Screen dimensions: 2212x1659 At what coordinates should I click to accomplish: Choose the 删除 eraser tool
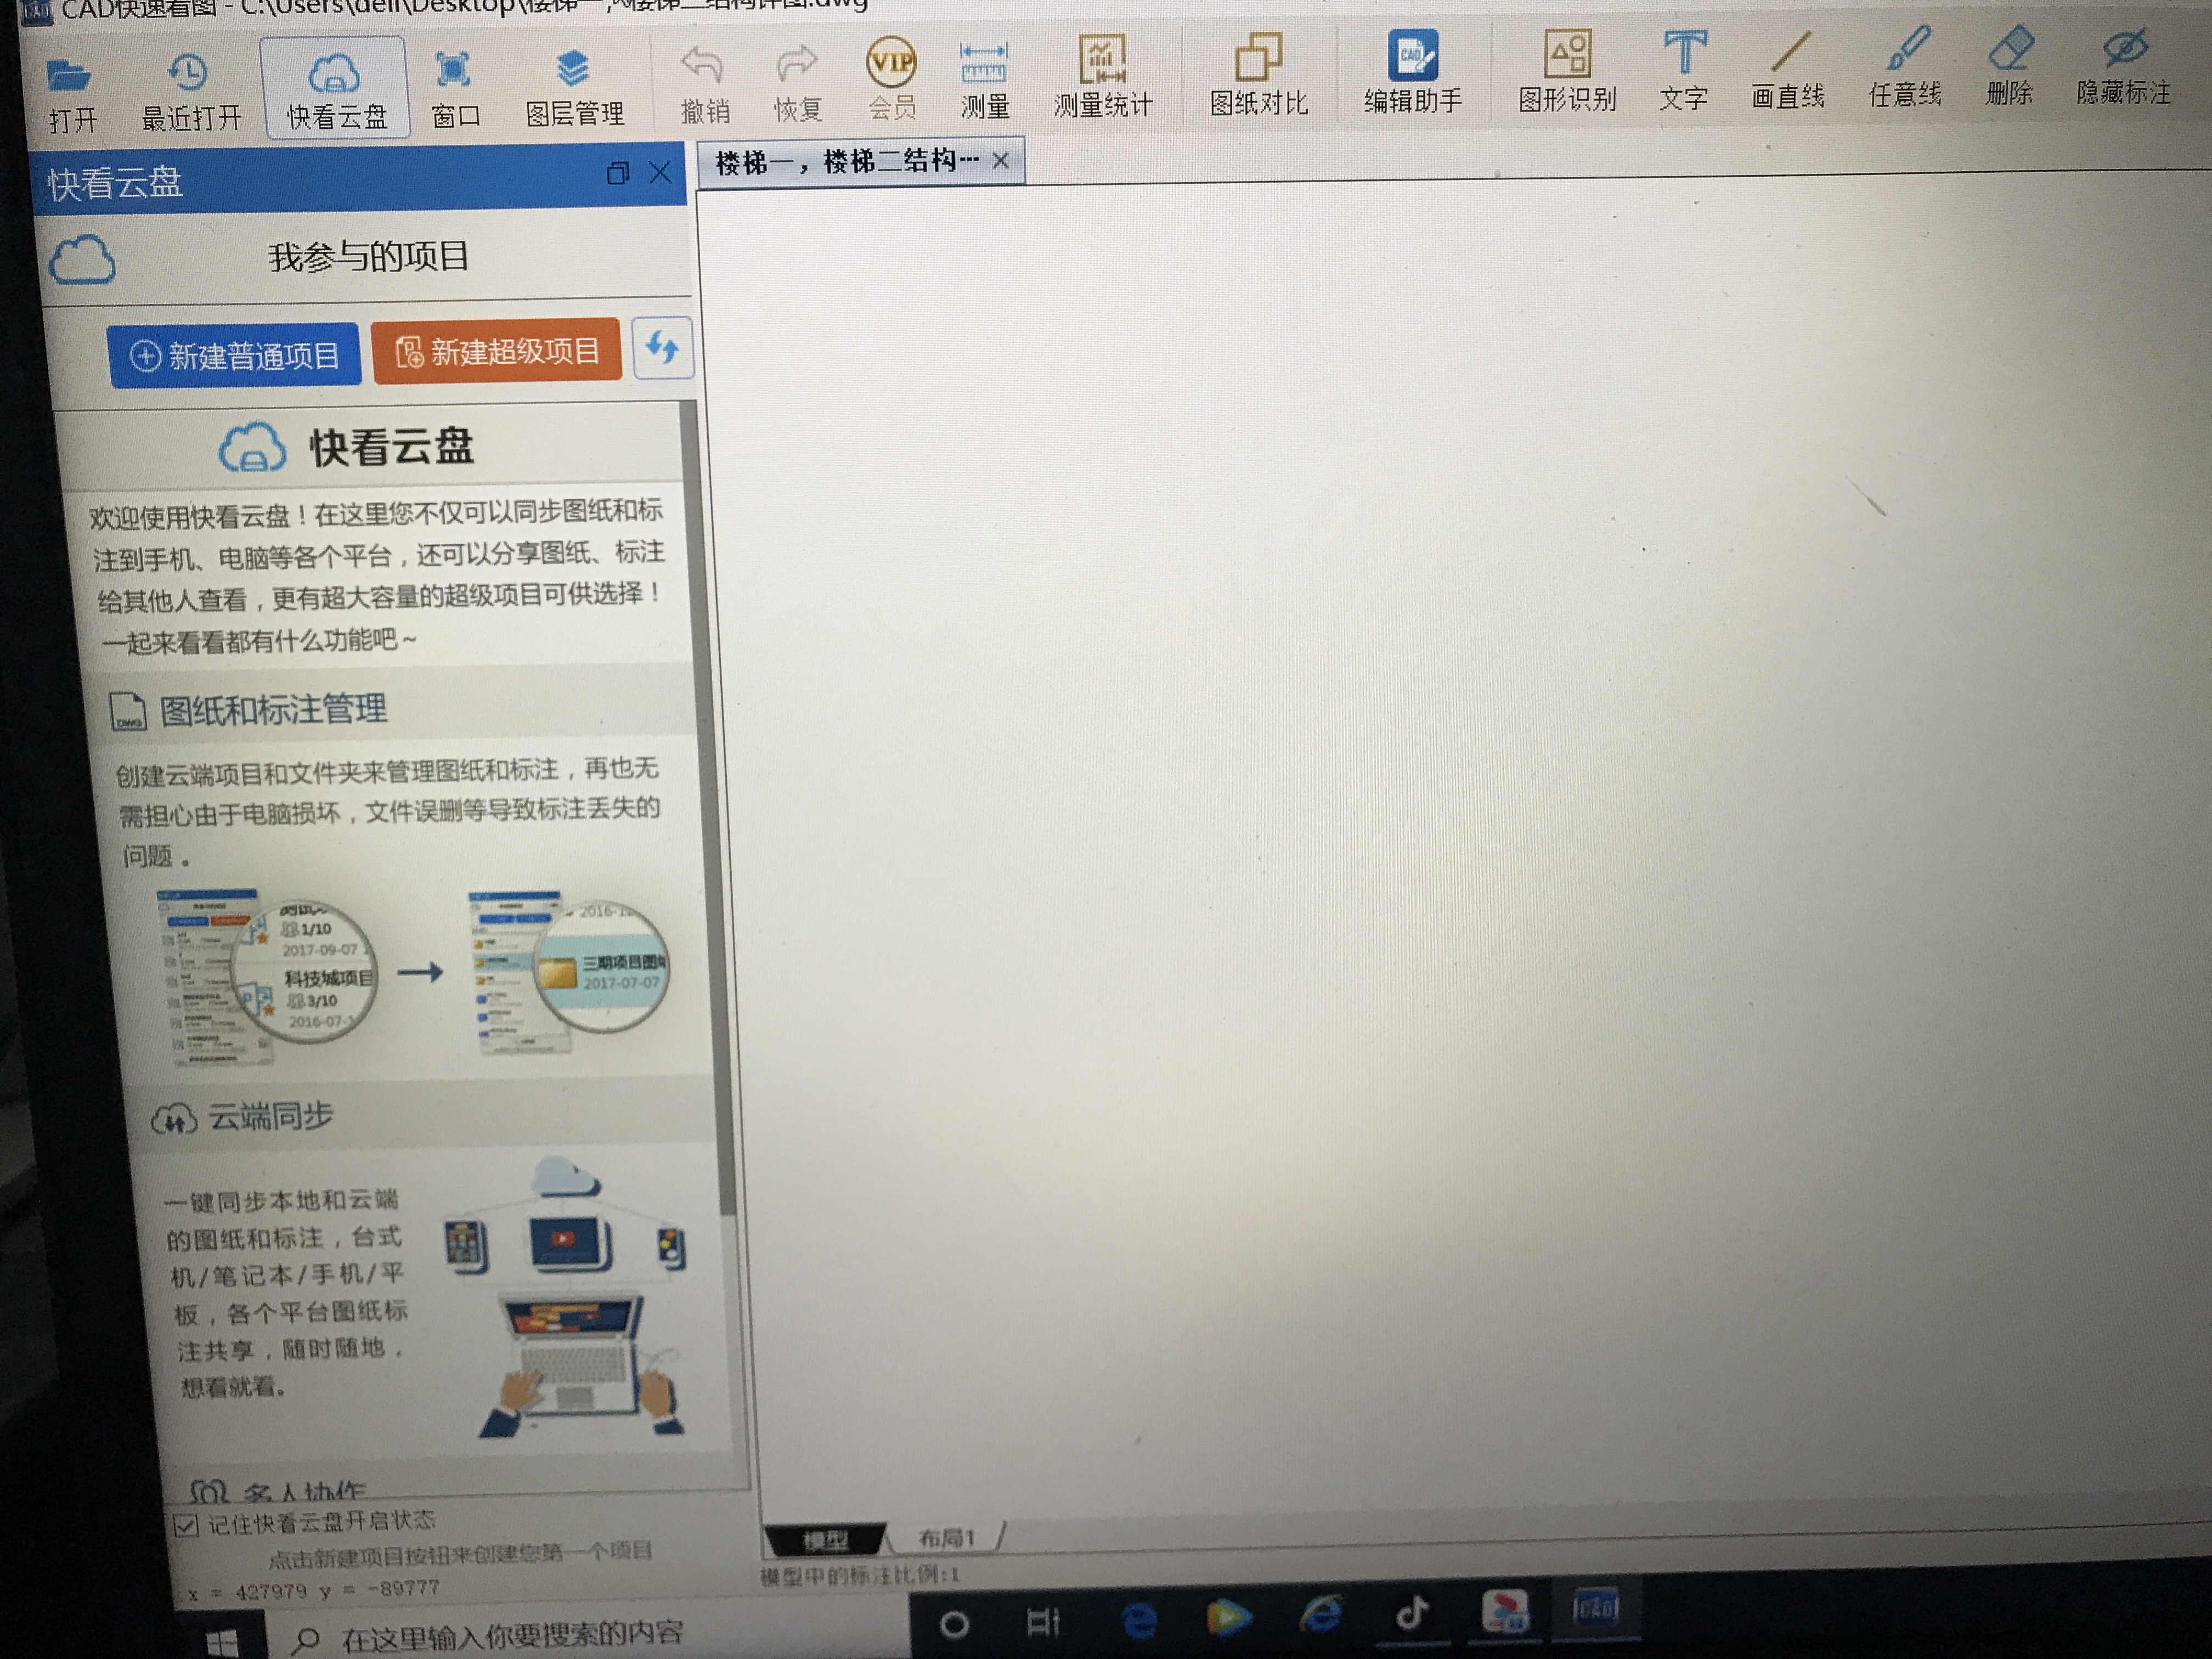[x=2009, y=66]
